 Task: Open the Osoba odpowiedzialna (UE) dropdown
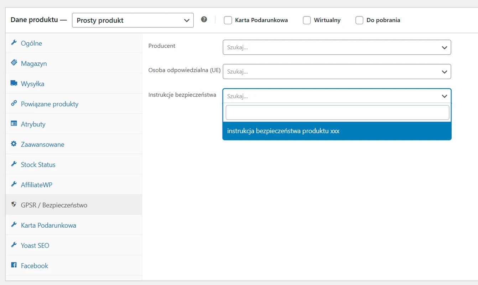point(337,72)
